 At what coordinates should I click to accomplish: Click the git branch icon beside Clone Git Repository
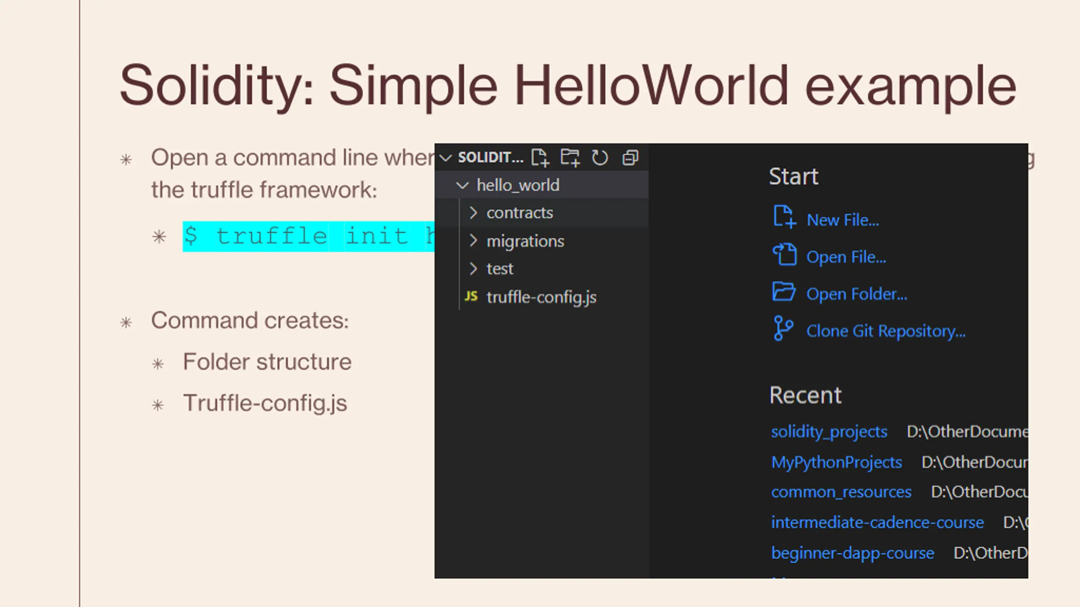point(783,328)
